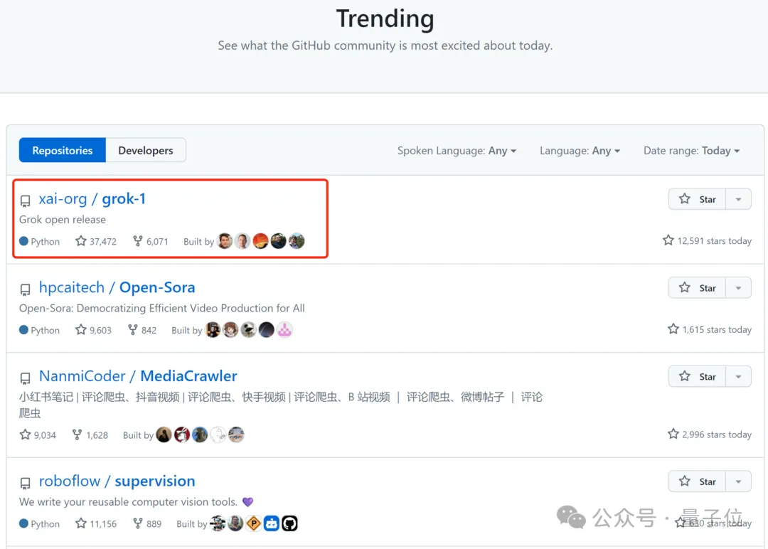
Task: Click the "We write your reusable computer vision tools" text
Action: coord(128,502)
